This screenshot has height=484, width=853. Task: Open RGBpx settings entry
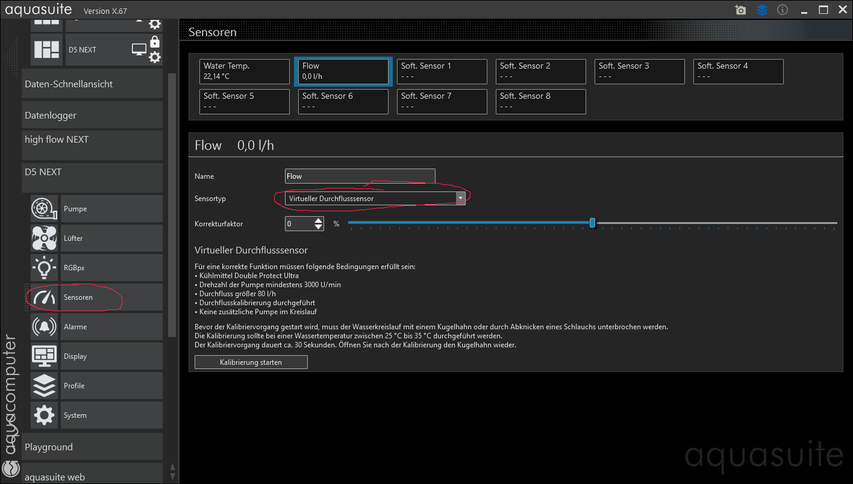[x=111, y=267]
